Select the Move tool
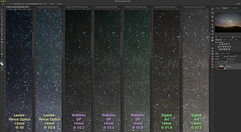The image size is (241, 132). coord(2,10)
